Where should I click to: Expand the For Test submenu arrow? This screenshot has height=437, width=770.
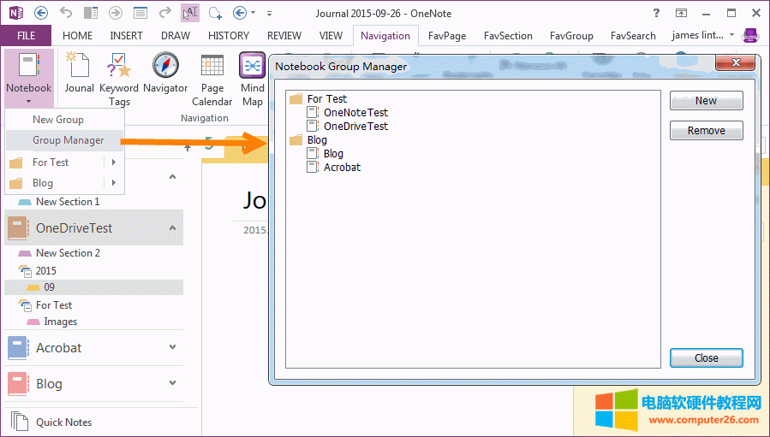pos(113,162)
